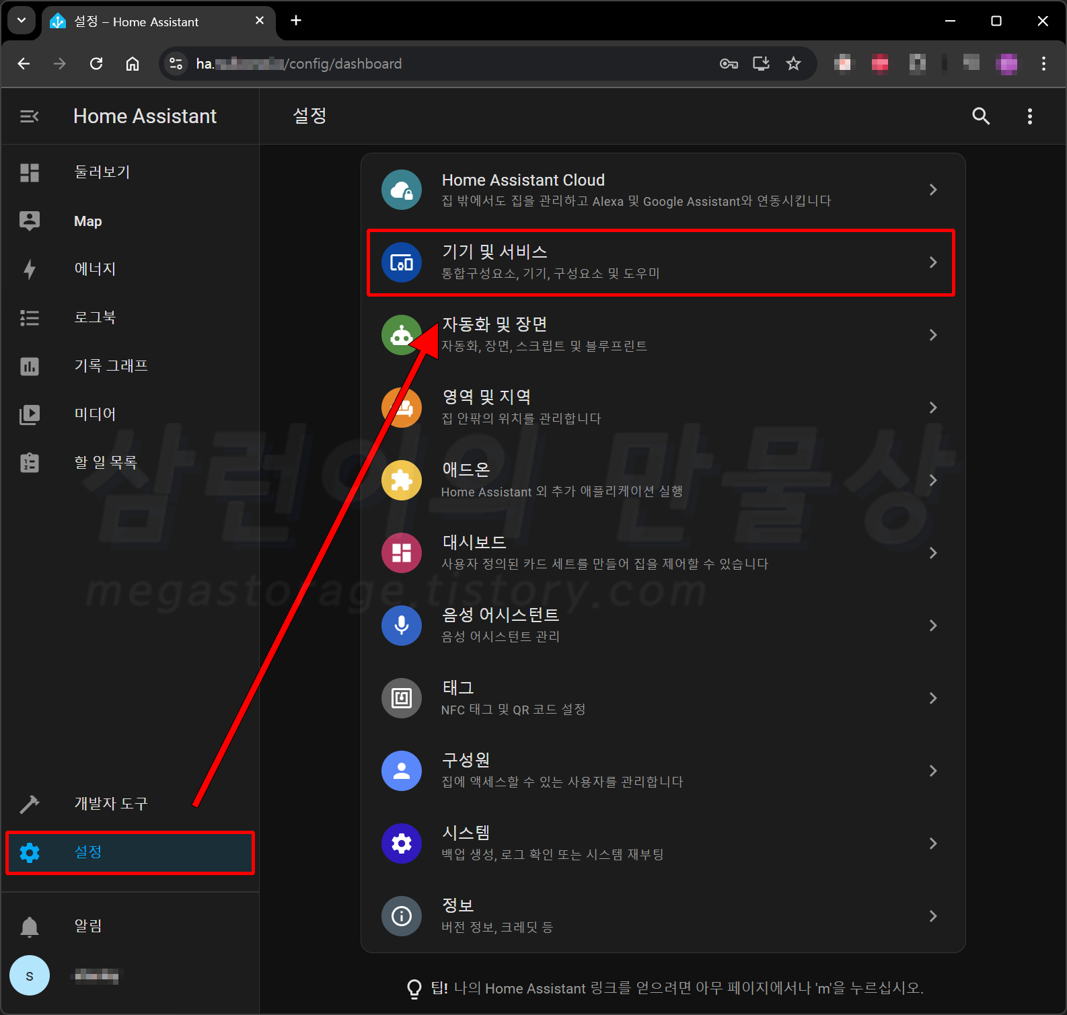Open 구성원 settings entry
The height and width of the screenshot is (1015, 1067).
pyautogui.click(x=663, y=771)
